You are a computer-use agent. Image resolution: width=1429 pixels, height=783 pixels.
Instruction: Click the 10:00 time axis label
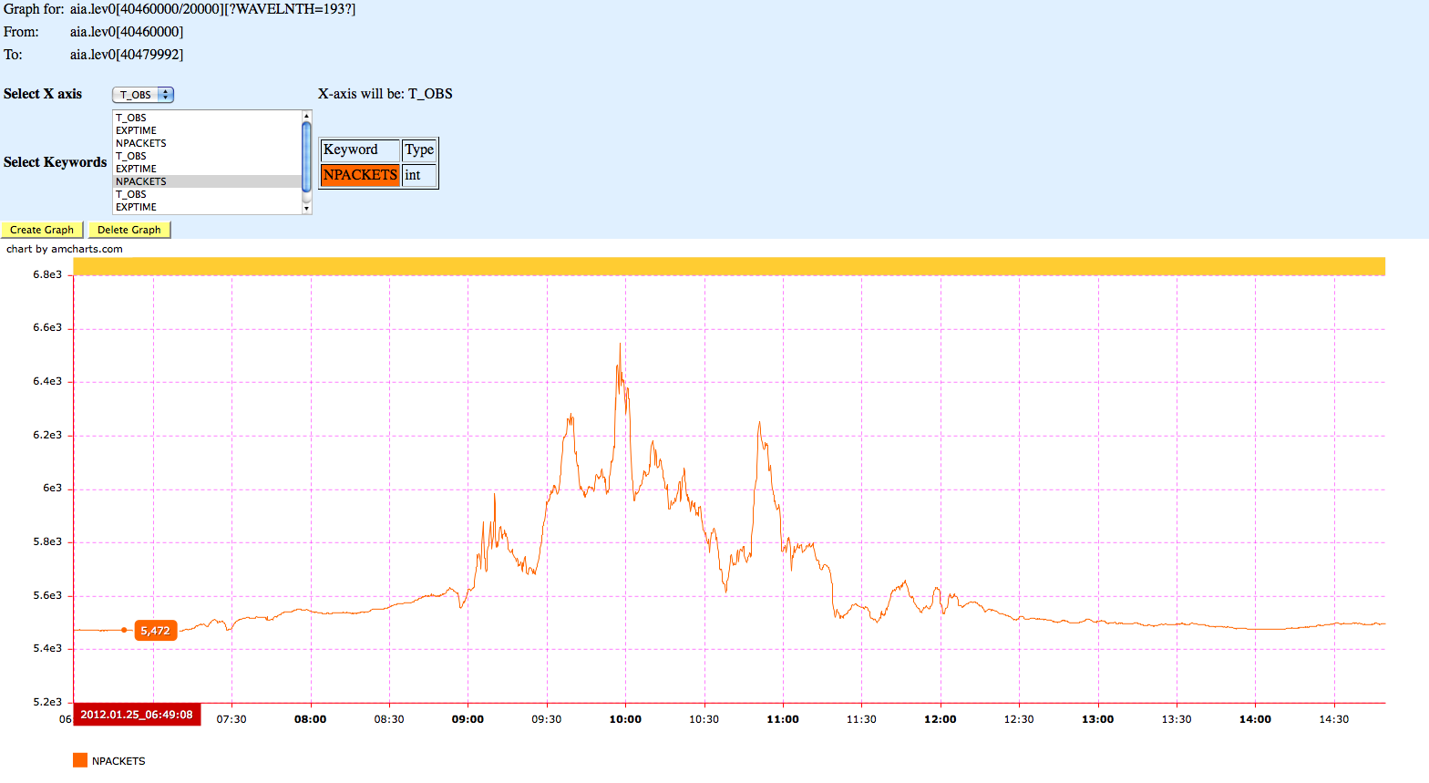[x=625, y=719]
